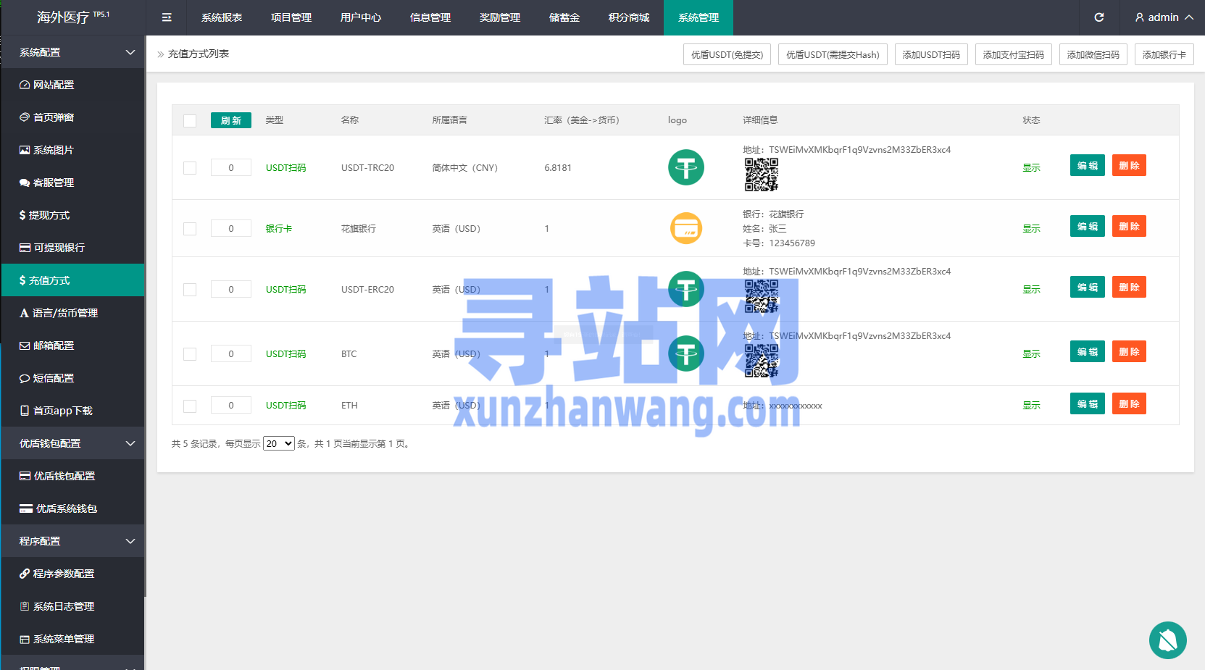Check the 花旗银行 row checkbox
1205x670 pixels.
[x=190, y=229]
